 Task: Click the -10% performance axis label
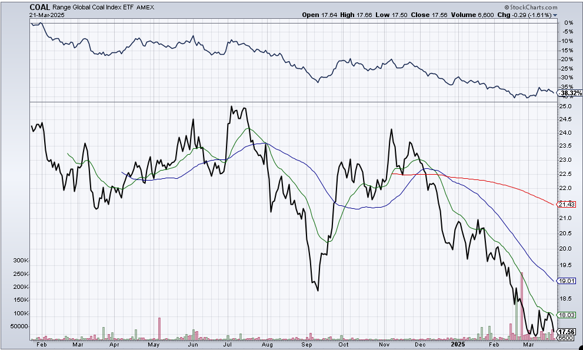[567, 41]
